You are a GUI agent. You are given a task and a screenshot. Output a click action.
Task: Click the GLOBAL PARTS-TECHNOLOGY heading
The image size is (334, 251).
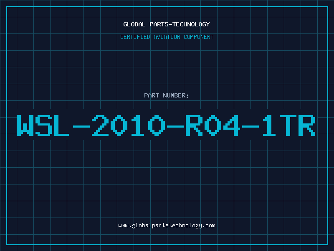[x=167, y=24]
